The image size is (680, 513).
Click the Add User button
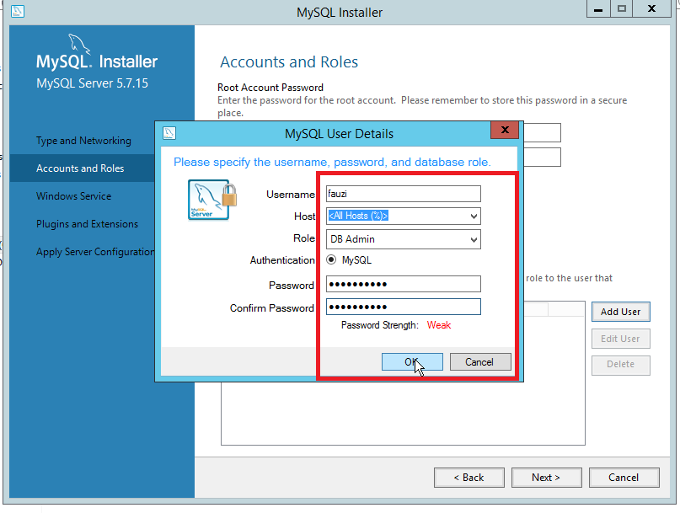[620, 312]
